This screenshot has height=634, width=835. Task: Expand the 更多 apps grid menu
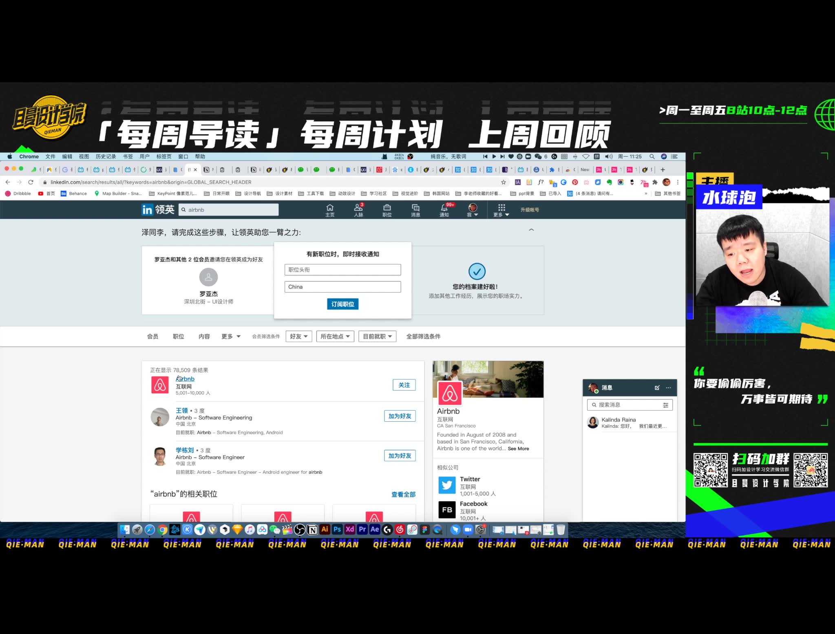(501, 210)
